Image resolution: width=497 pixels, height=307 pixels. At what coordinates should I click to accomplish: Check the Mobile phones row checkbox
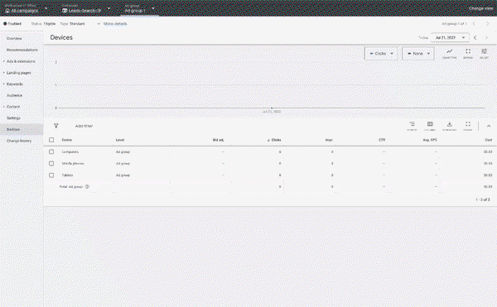click(x=51, y=164)
